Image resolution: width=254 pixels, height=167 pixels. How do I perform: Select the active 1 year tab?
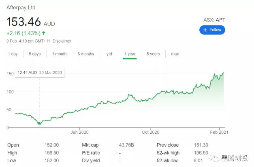click(x=130, y=54)
